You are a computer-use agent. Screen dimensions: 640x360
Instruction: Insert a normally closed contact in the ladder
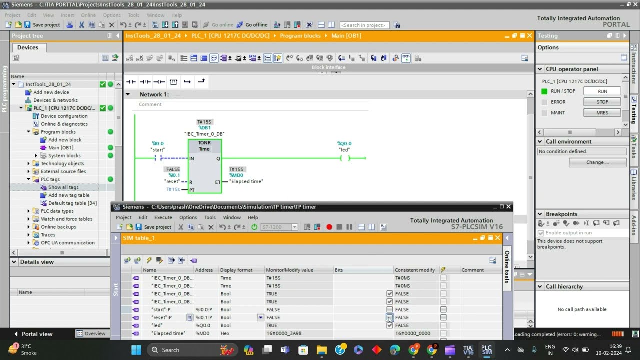coord(145,81)
